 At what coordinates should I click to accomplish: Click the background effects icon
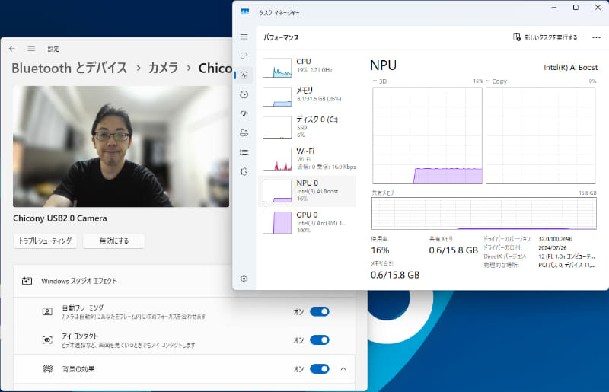pos(47,368)
